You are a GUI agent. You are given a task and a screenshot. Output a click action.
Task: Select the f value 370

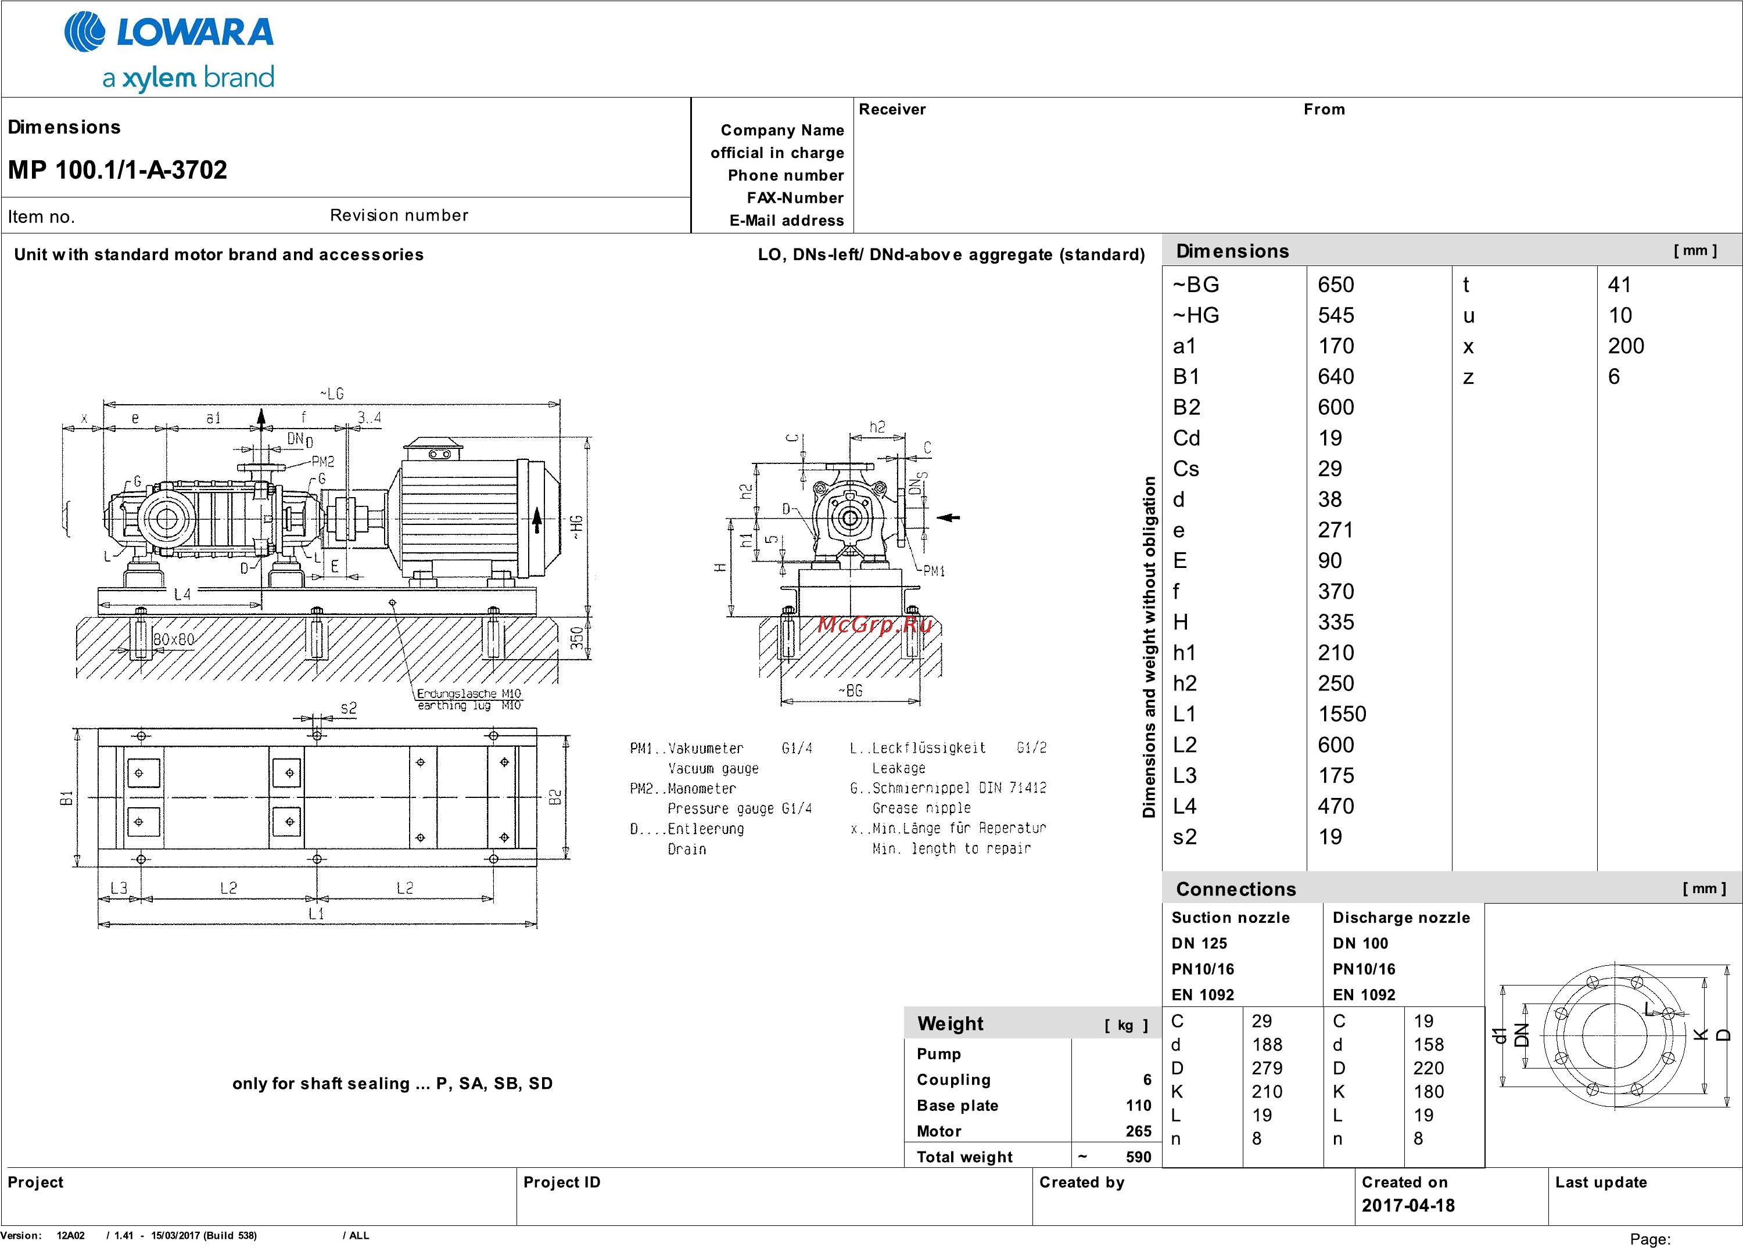point(1336,592)
